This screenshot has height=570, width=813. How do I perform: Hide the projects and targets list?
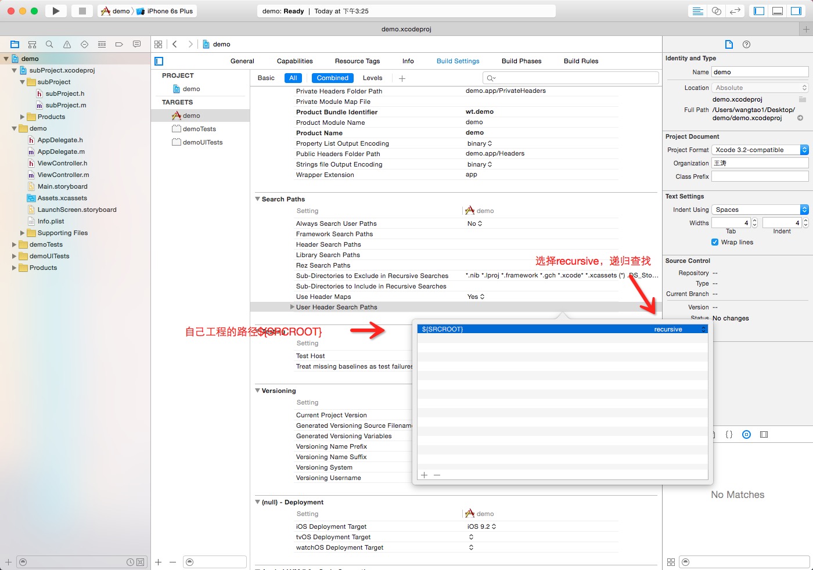[x=159, y=61]
